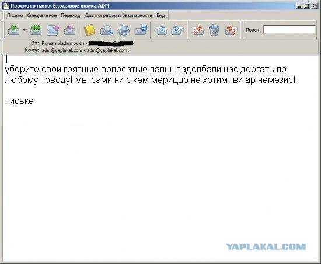Click the Redirect message purple-arrow icon
Screen dimensions: 321x264
coord(69,30)
